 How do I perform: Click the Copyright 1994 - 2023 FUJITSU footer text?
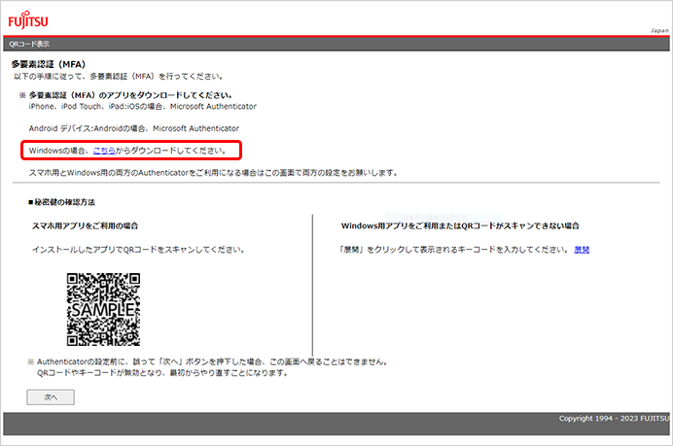(x=614, y=418)
